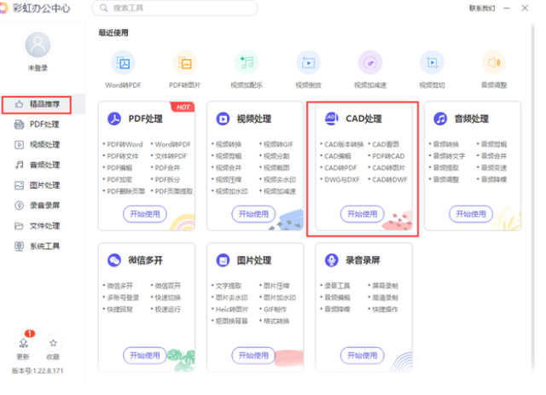Click the PDF转CAD entry
Image resolution: width=546 pixels, height=395 pixels.
[x=388, y=156]
